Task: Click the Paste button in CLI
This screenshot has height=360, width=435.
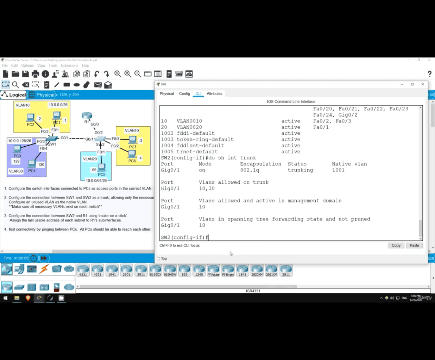Action: 414,245
